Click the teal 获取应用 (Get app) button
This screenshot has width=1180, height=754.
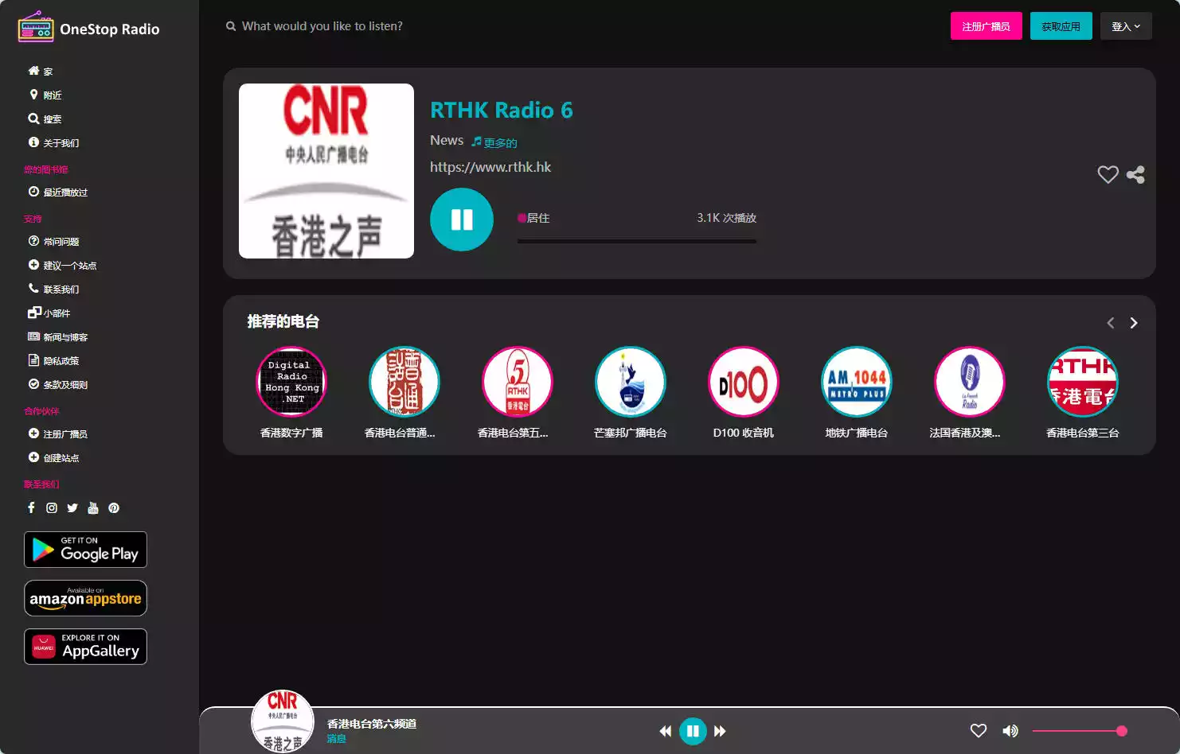pos(1061,26)
